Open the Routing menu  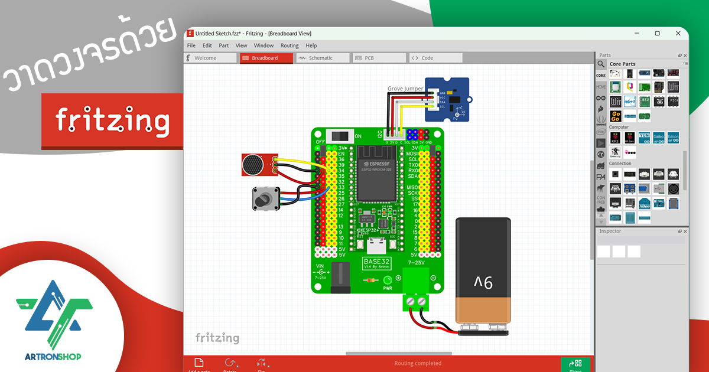click(x=290, y=45)
